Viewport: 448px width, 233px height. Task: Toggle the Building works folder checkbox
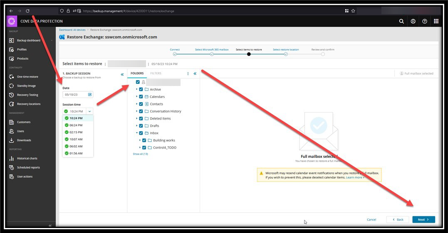click(x=144, y=140)
